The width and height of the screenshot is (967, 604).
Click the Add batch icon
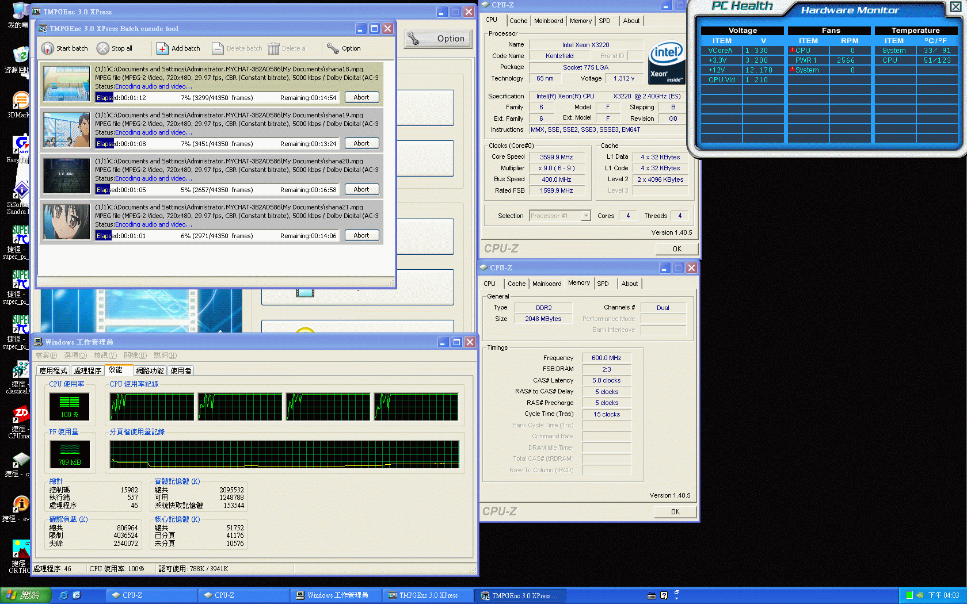163,49
